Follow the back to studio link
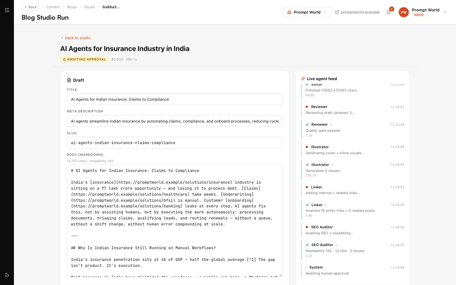This screenshot has width=456, height=285. (76, 38)
